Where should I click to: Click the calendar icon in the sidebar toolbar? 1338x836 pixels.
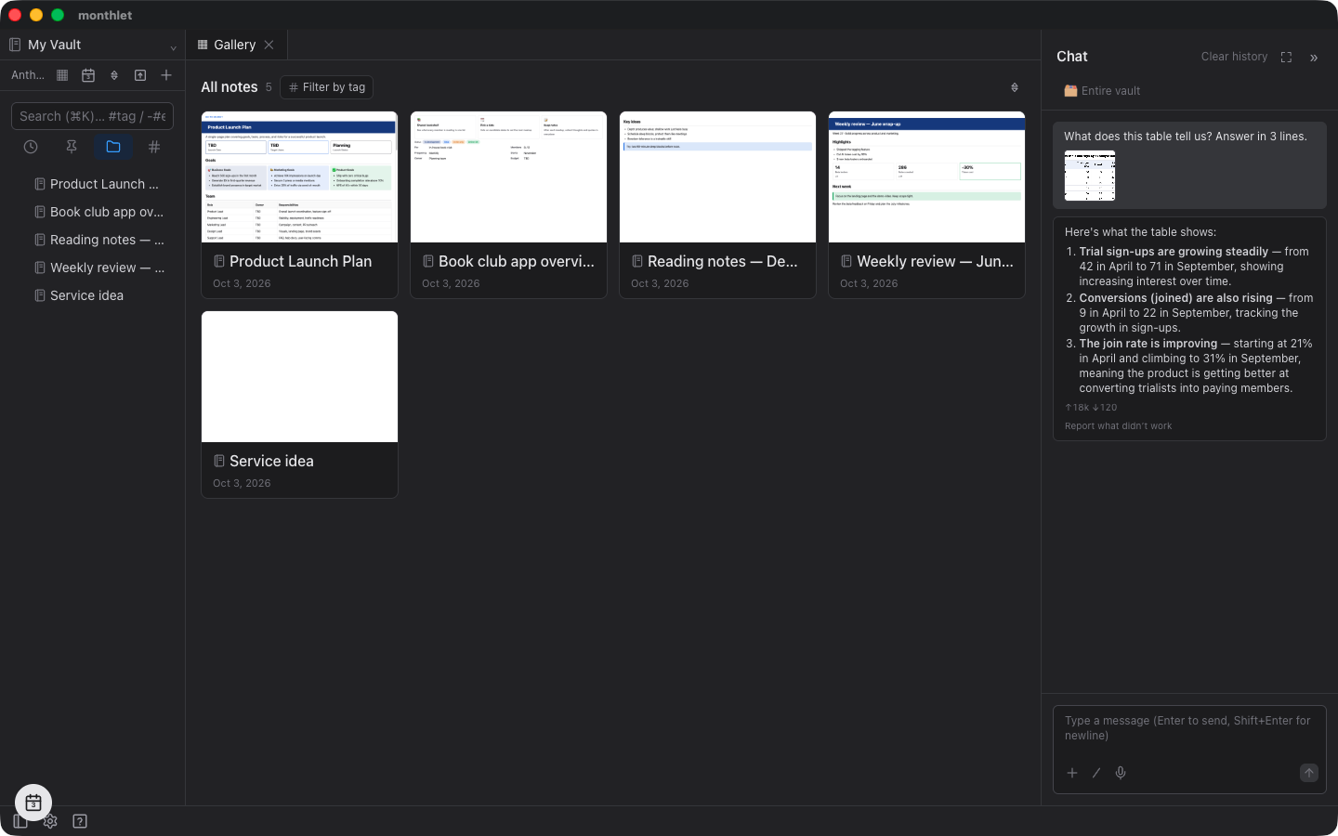(88, 75)
